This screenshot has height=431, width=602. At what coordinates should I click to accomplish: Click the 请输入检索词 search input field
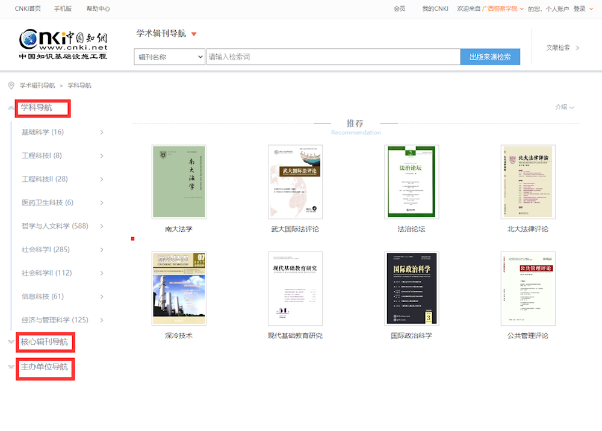click(x=333, y=57)
